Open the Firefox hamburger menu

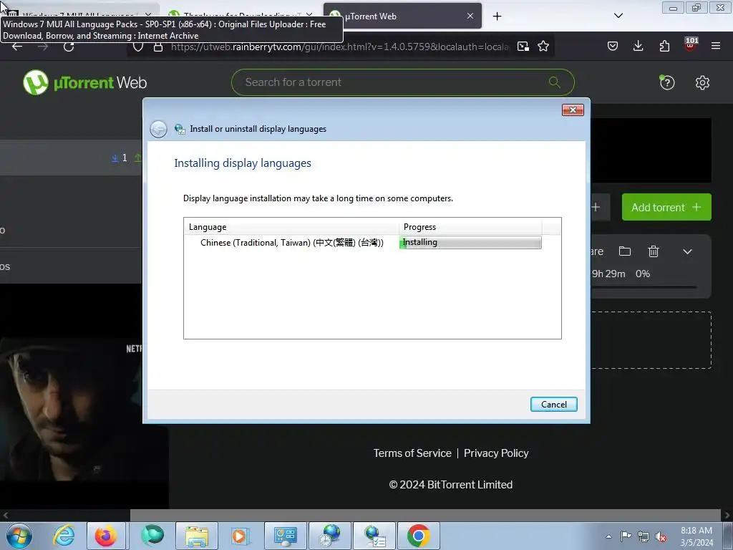715,46
